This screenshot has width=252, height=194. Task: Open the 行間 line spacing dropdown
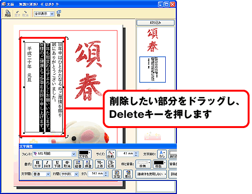(70, 174)
